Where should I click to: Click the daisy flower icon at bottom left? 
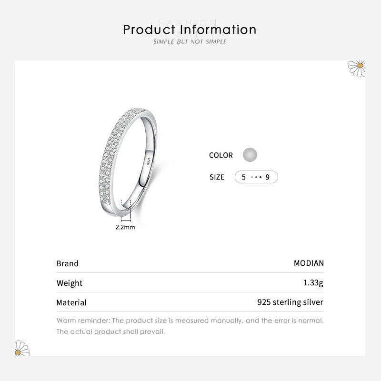point(22,348)
